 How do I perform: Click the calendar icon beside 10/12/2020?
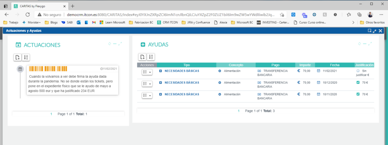pos(318,82)
